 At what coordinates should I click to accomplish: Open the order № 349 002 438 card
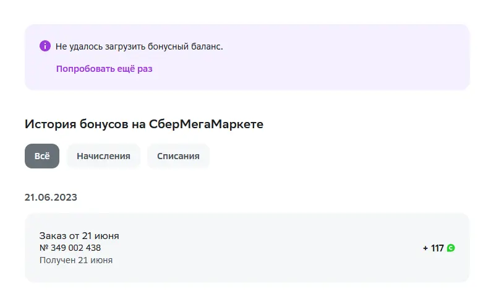[247, 248]
